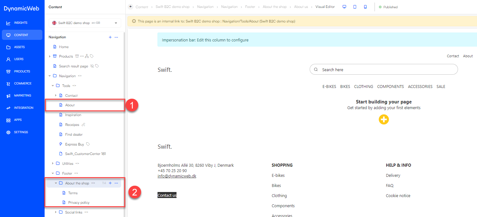Select the Privacy policy page in tree
The image size is (477, 217).
click(x=79, y=202)
